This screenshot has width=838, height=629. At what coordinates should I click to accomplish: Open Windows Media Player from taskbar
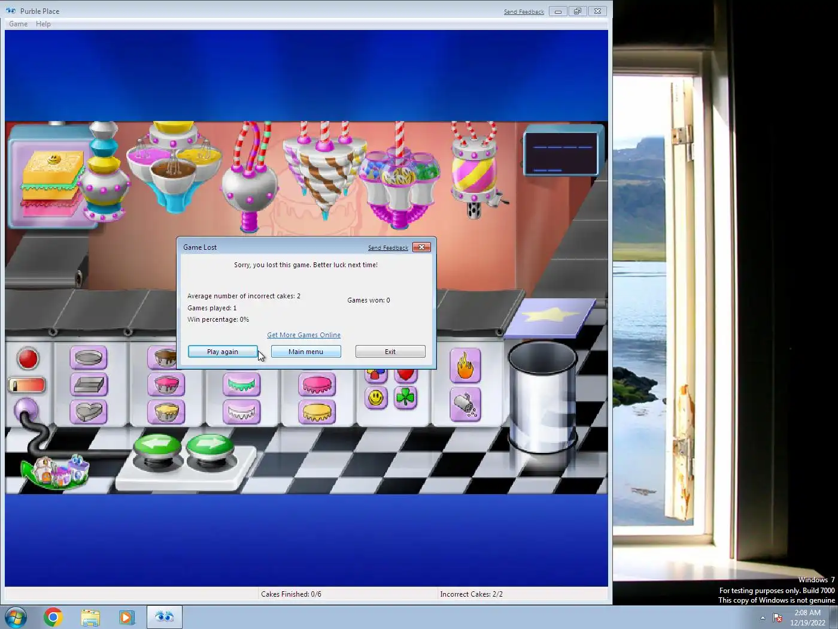click(x=127, y=617)
